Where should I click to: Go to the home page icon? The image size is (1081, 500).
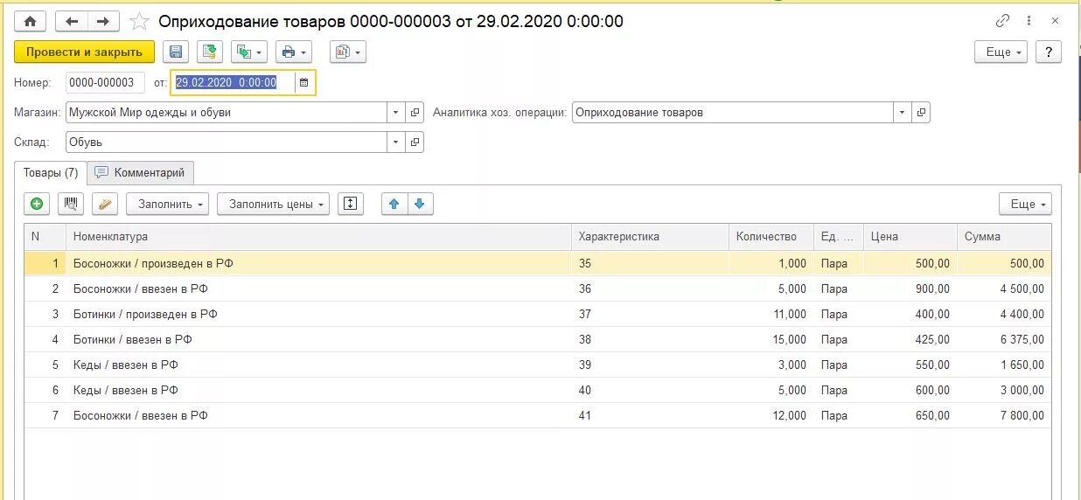[30, 21]
